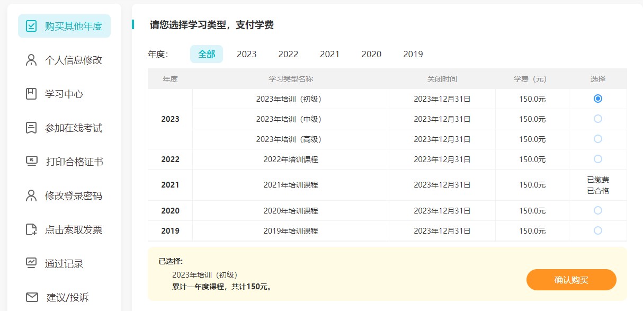Click the person icon beside 个人信息修改

click(x=31, y=60)
